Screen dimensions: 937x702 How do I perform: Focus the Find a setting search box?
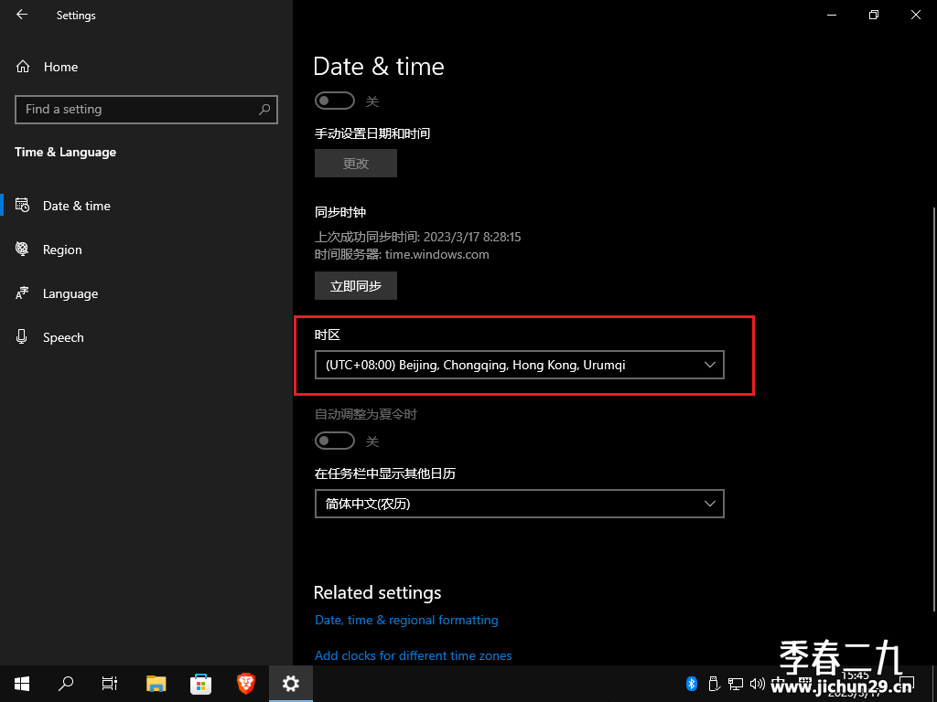146,110
